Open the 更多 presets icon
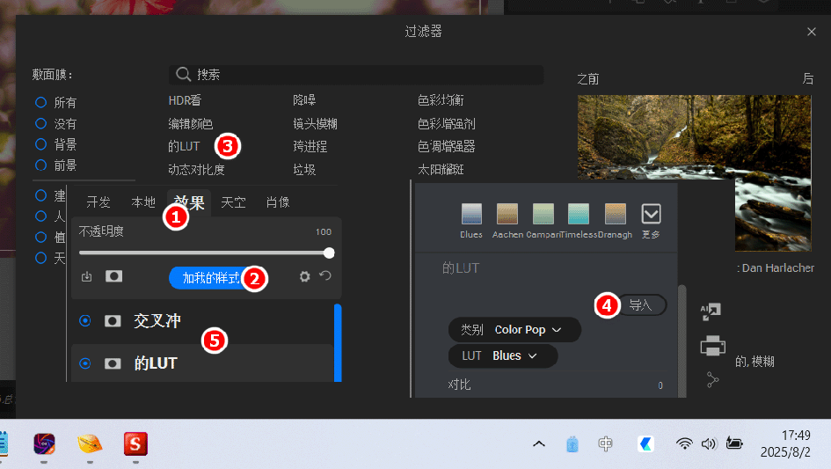Viewport: 831px width, 469px height. tap(651, 214)
